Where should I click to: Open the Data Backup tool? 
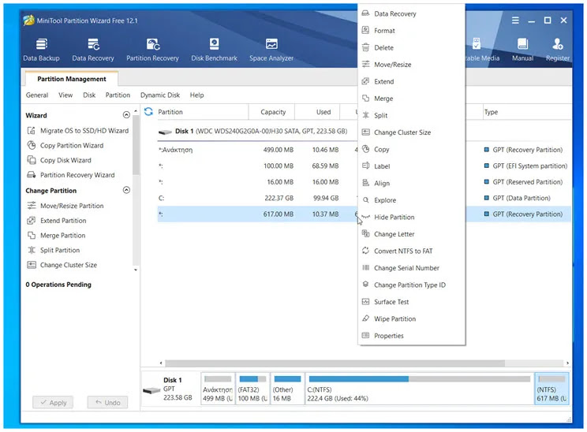[x=41, y=50]
